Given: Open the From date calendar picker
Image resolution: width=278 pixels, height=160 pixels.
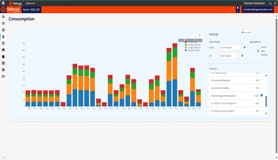Looking at the screenshot, I should [244, 47].
